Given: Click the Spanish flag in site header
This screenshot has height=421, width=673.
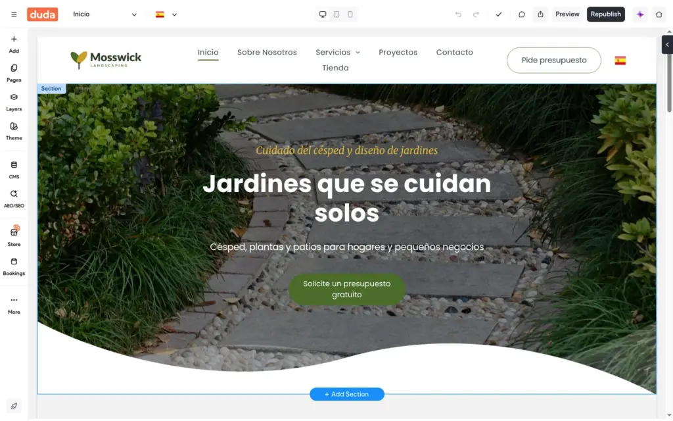Looking at the screenshot, I should tap(620, 60).
